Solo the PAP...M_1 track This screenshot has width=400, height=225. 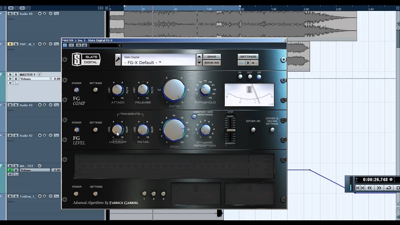coord(16,44)
